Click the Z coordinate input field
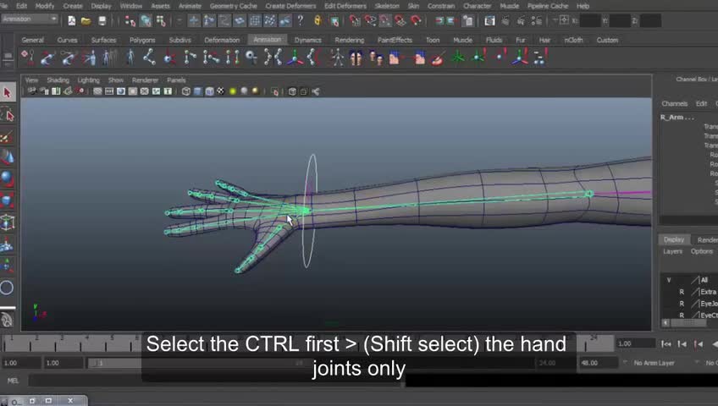The height and width of the screenshot is (406, 718). pos(650,20)
